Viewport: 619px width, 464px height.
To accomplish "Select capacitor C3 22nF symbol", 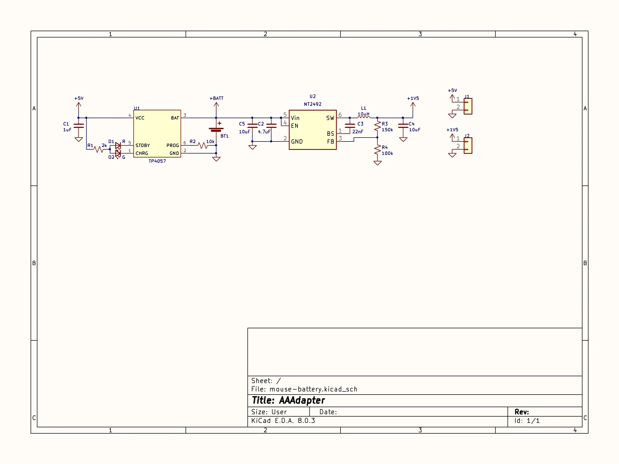I will click(x=350, y=126).
